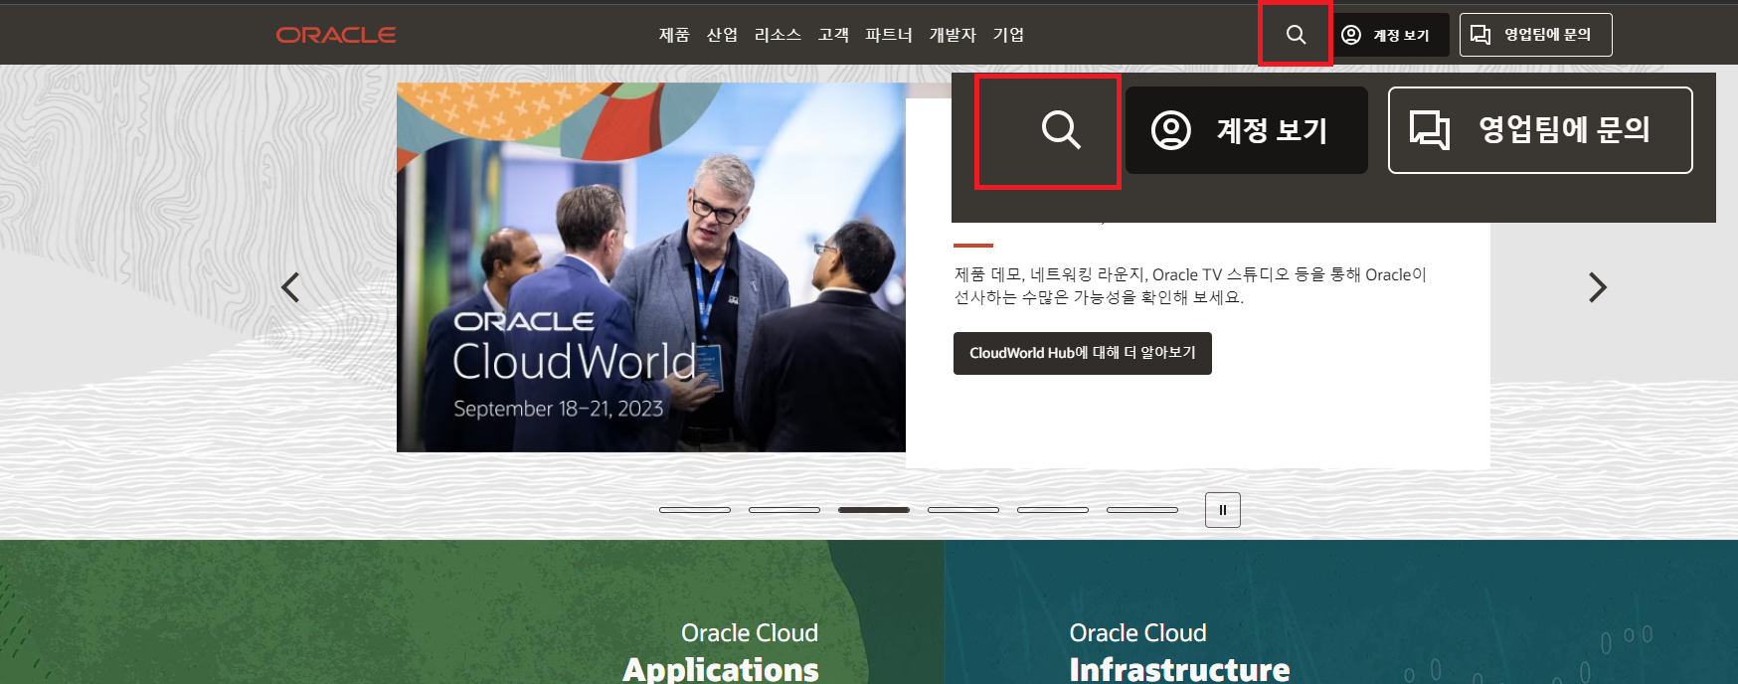Screen dimensions: 1738x684
Task: Pause the carousel autoplay
Action: click(x=1223, y=510)
